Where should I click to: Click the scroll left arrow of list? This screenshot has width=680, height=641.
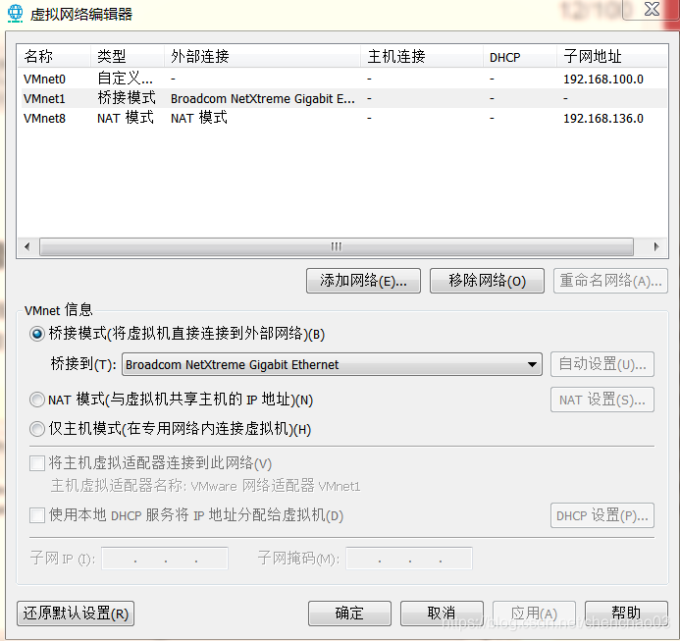tap(27, 246)
